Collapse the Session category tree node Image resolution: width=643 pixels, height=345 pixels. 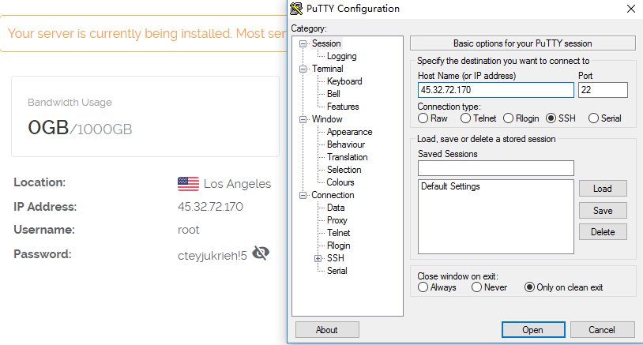[302, 43]
